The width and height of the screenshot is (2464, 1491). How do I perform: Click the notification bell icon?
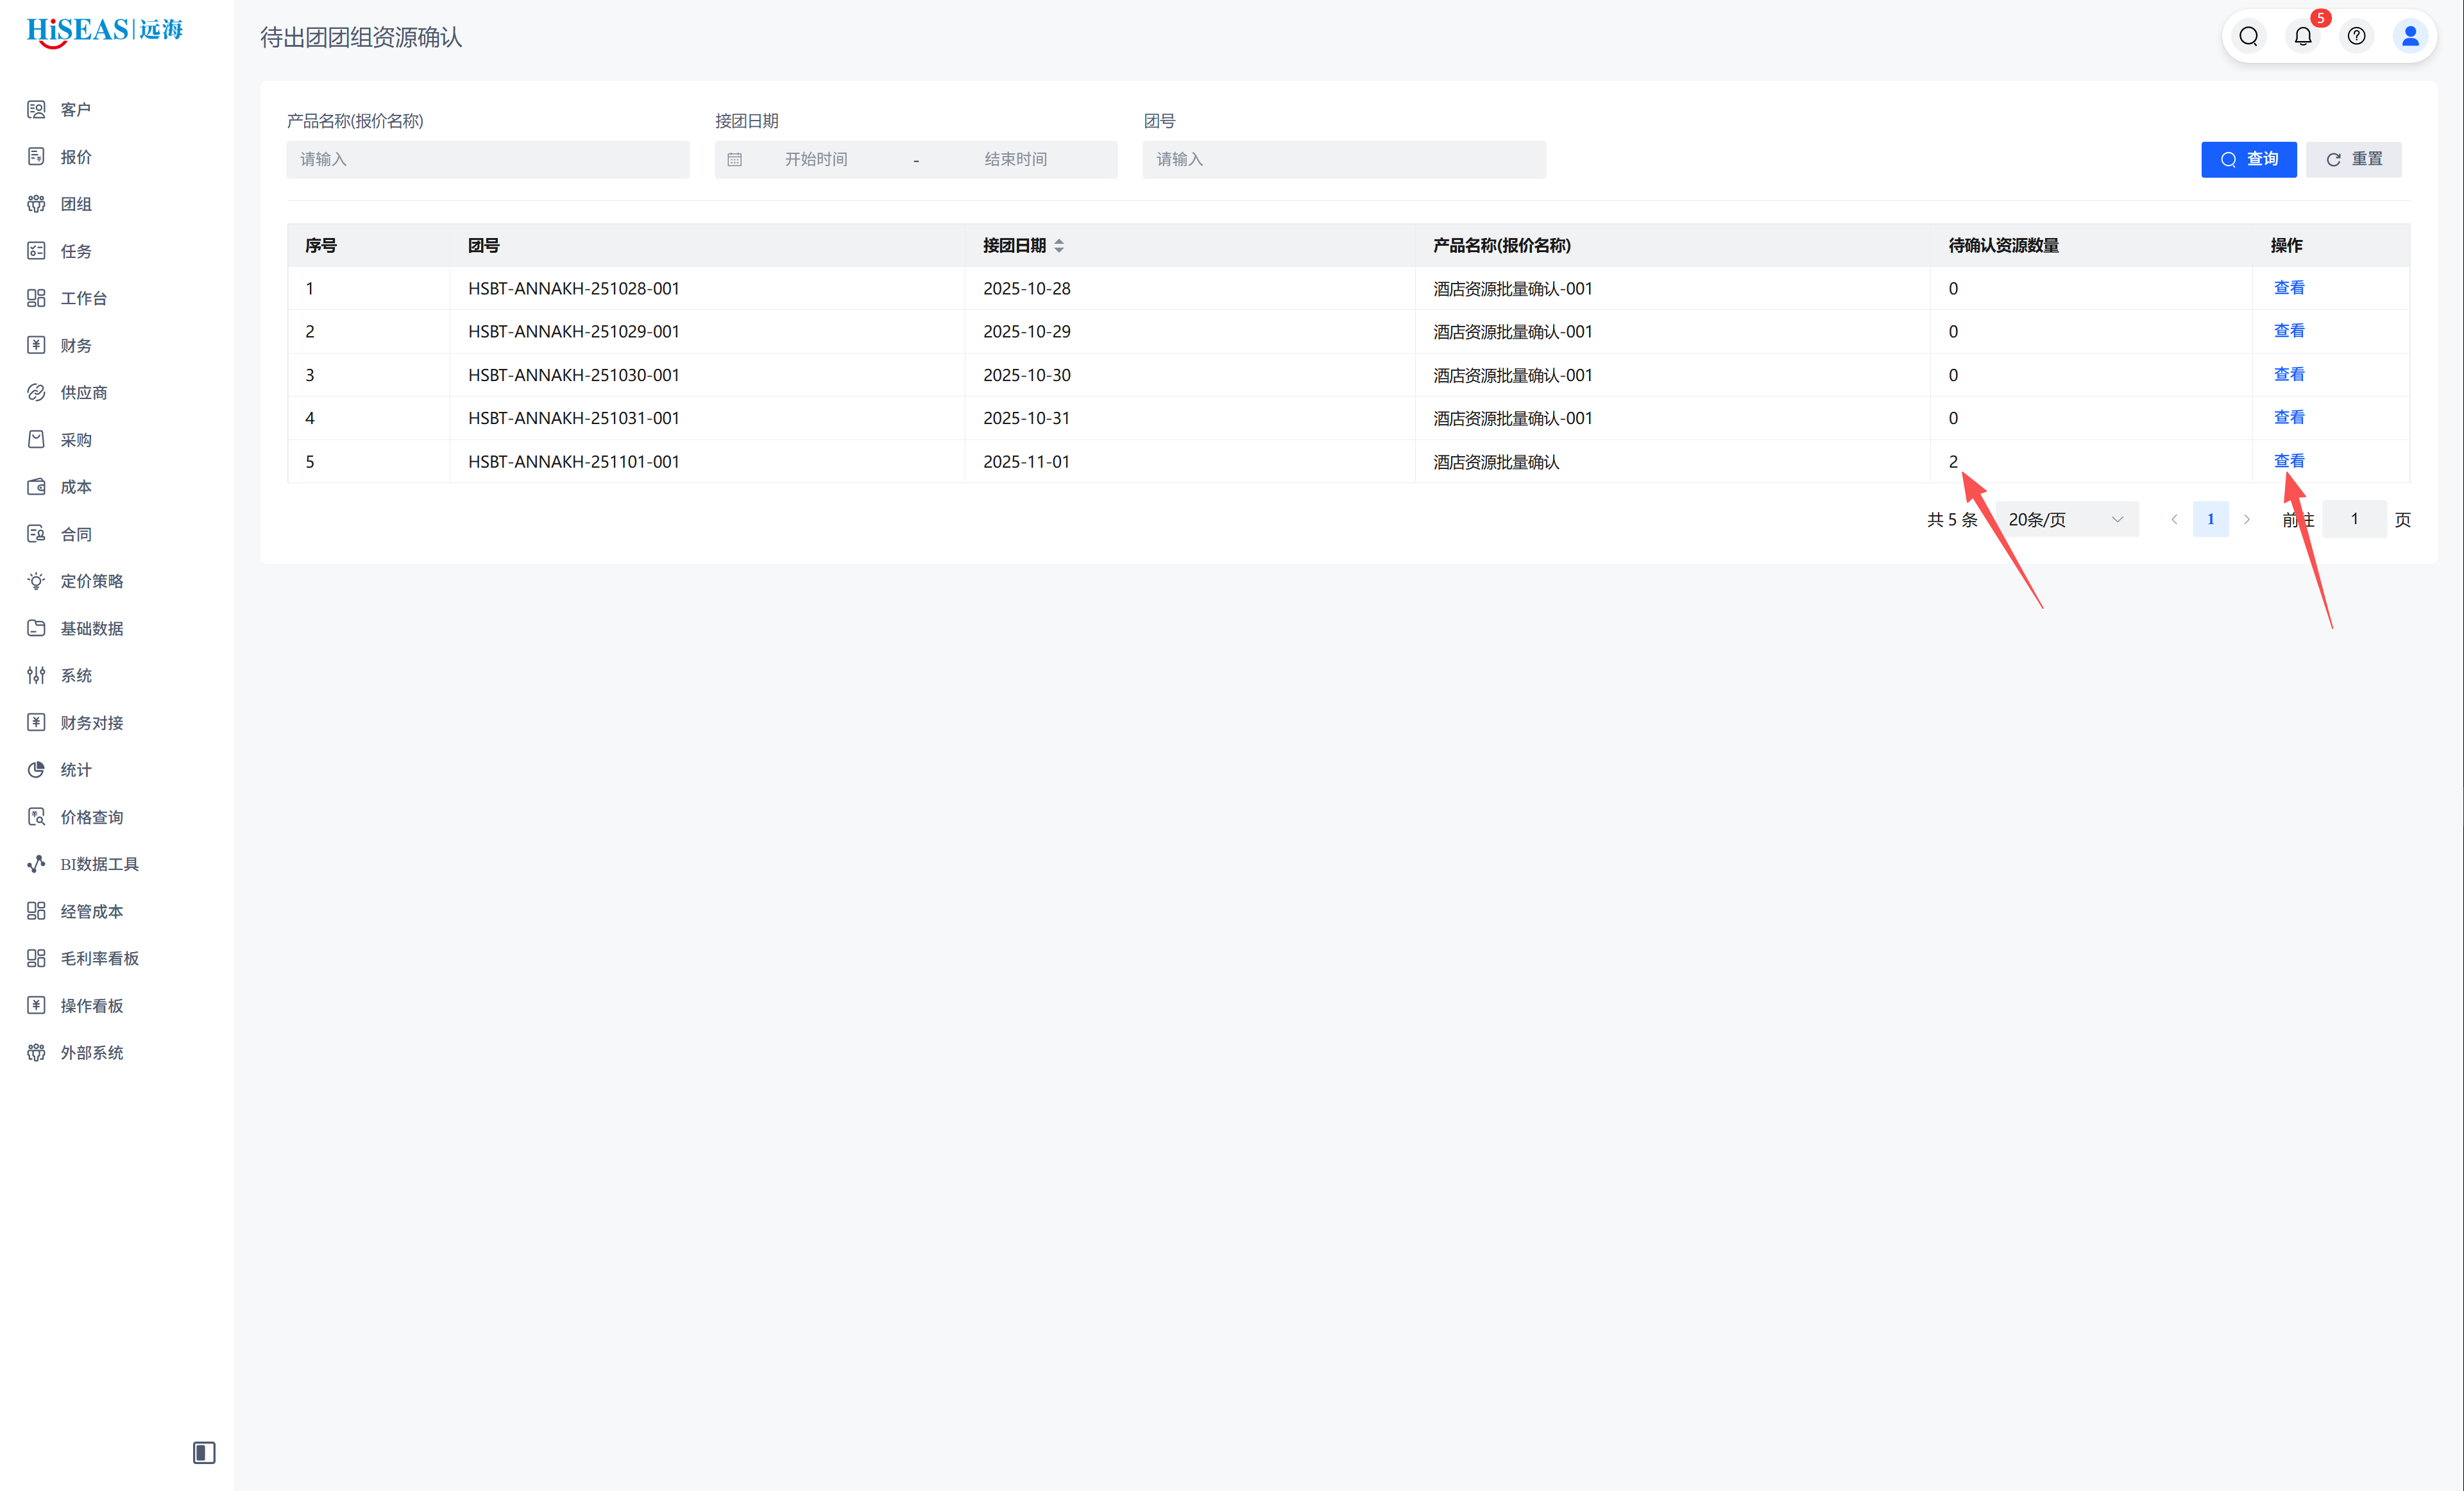coord(2302,37)
